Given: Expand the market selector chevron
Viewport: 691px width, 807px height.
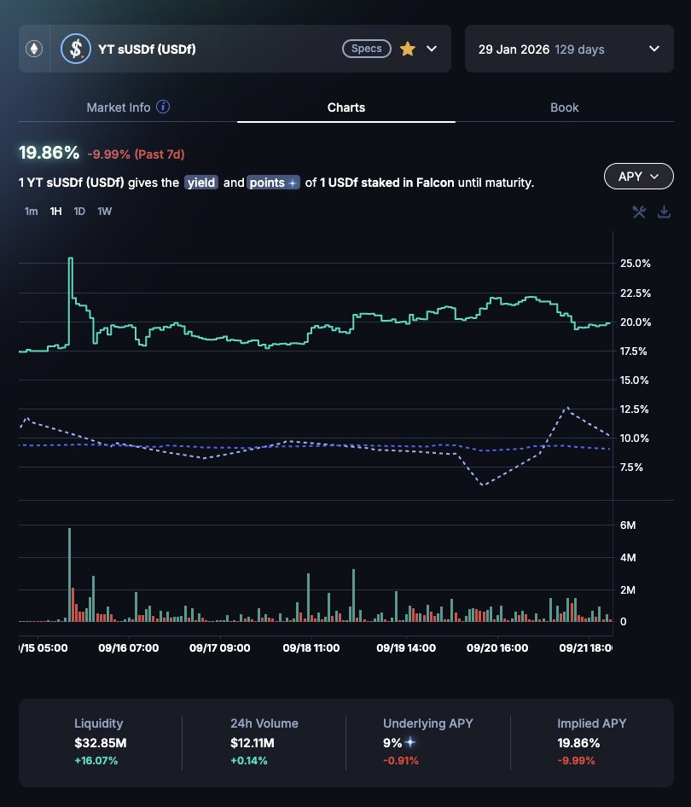Looking at the screenshot, I should point(432,49).
